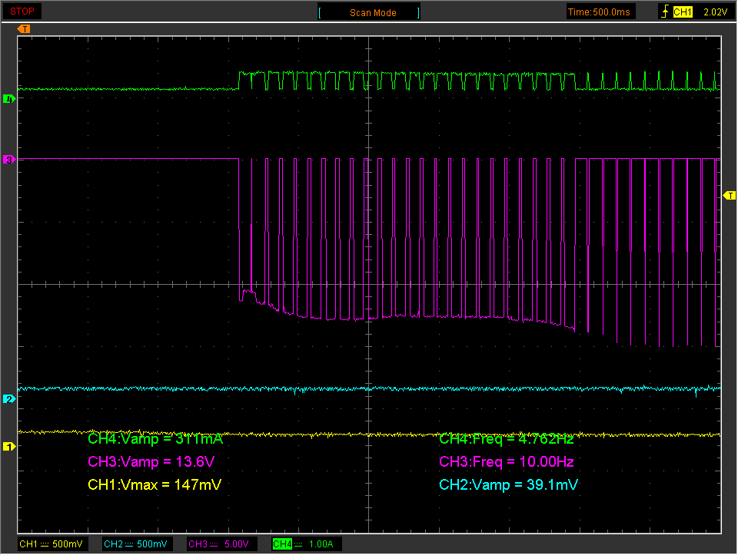Click the CH2 Vamp 39.1mV measurement

508,485
